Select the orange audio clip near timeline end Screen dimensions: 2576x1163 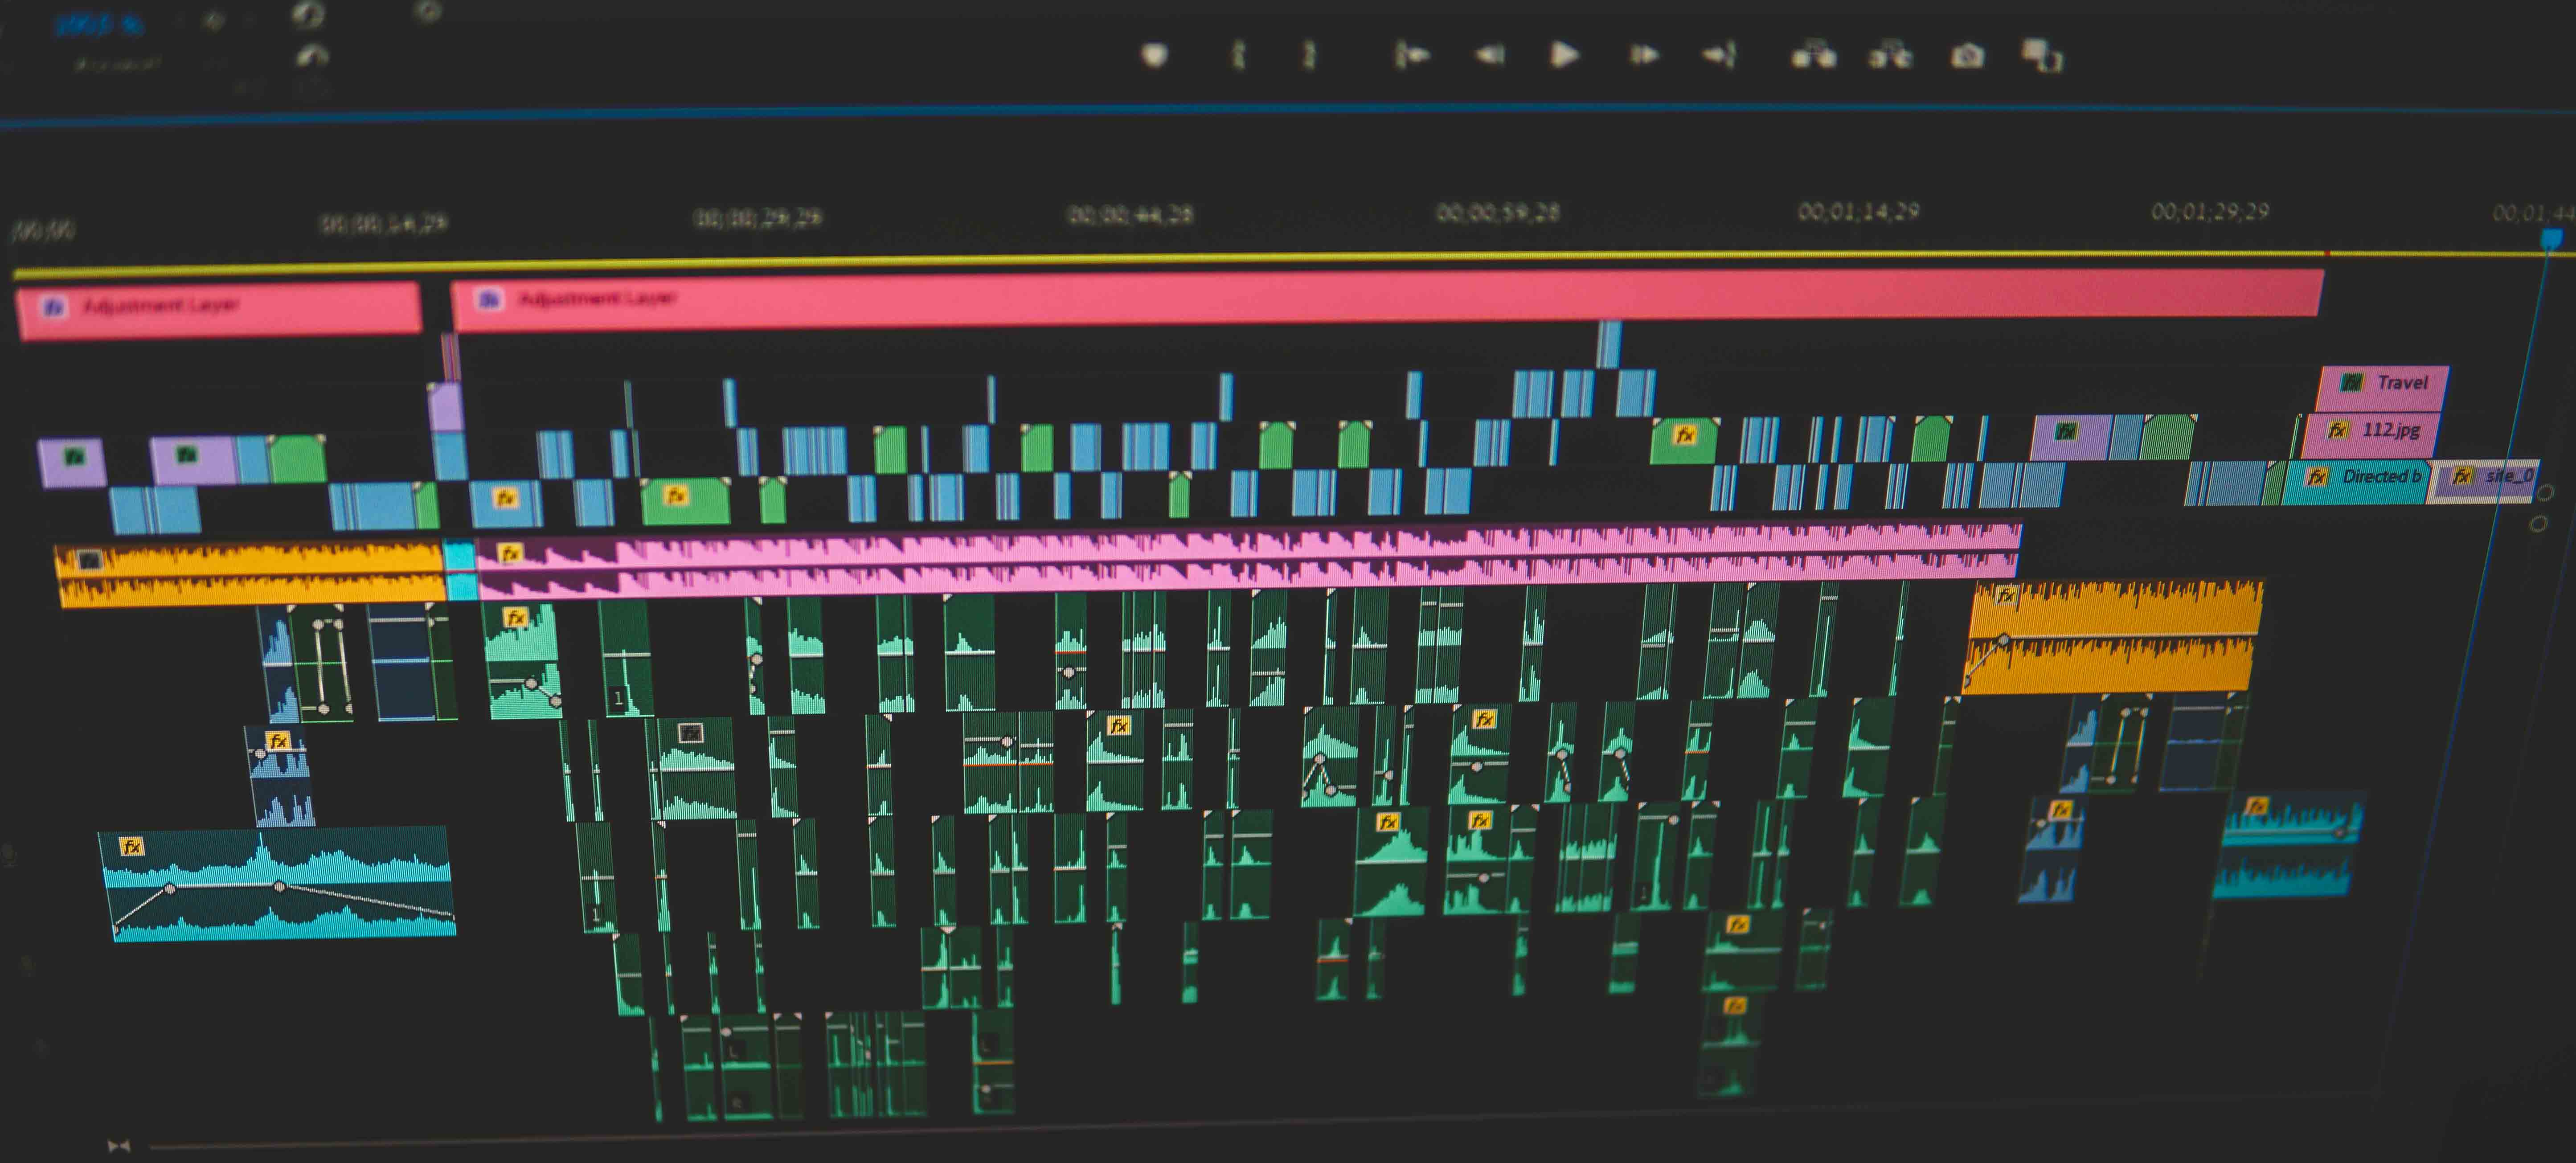(x=2113, y=638)
